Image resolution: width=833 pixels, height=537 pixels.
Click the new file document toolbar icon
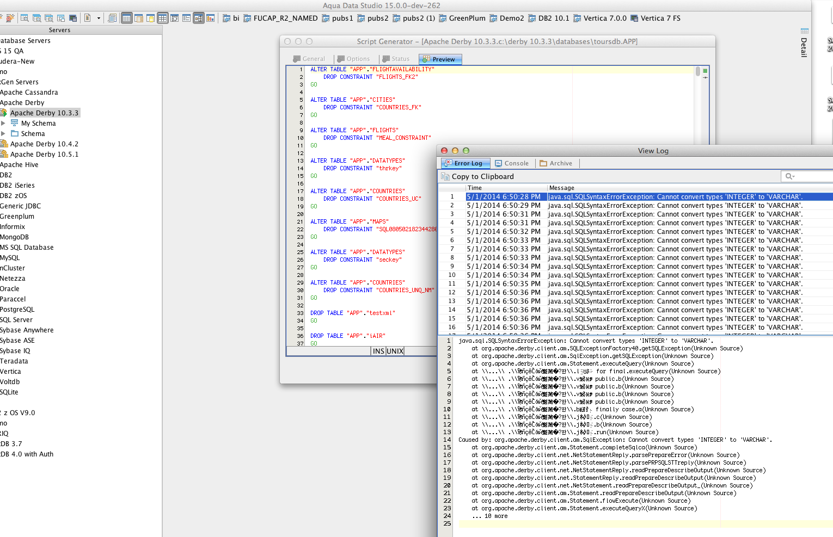tap(87, 18)
